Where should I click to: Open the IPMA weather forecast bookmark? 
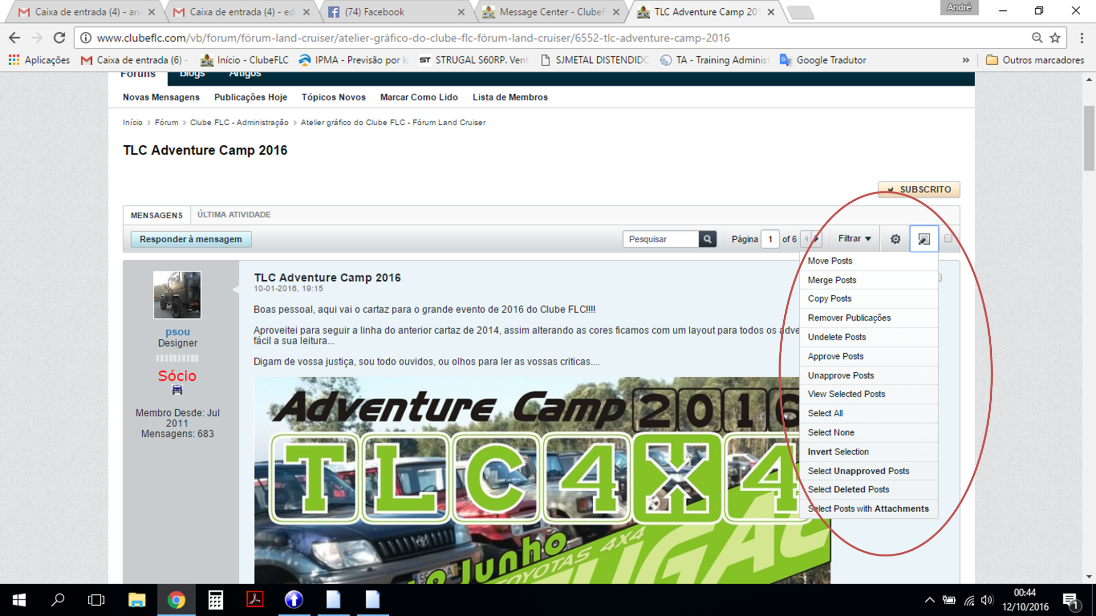(353, 60)
